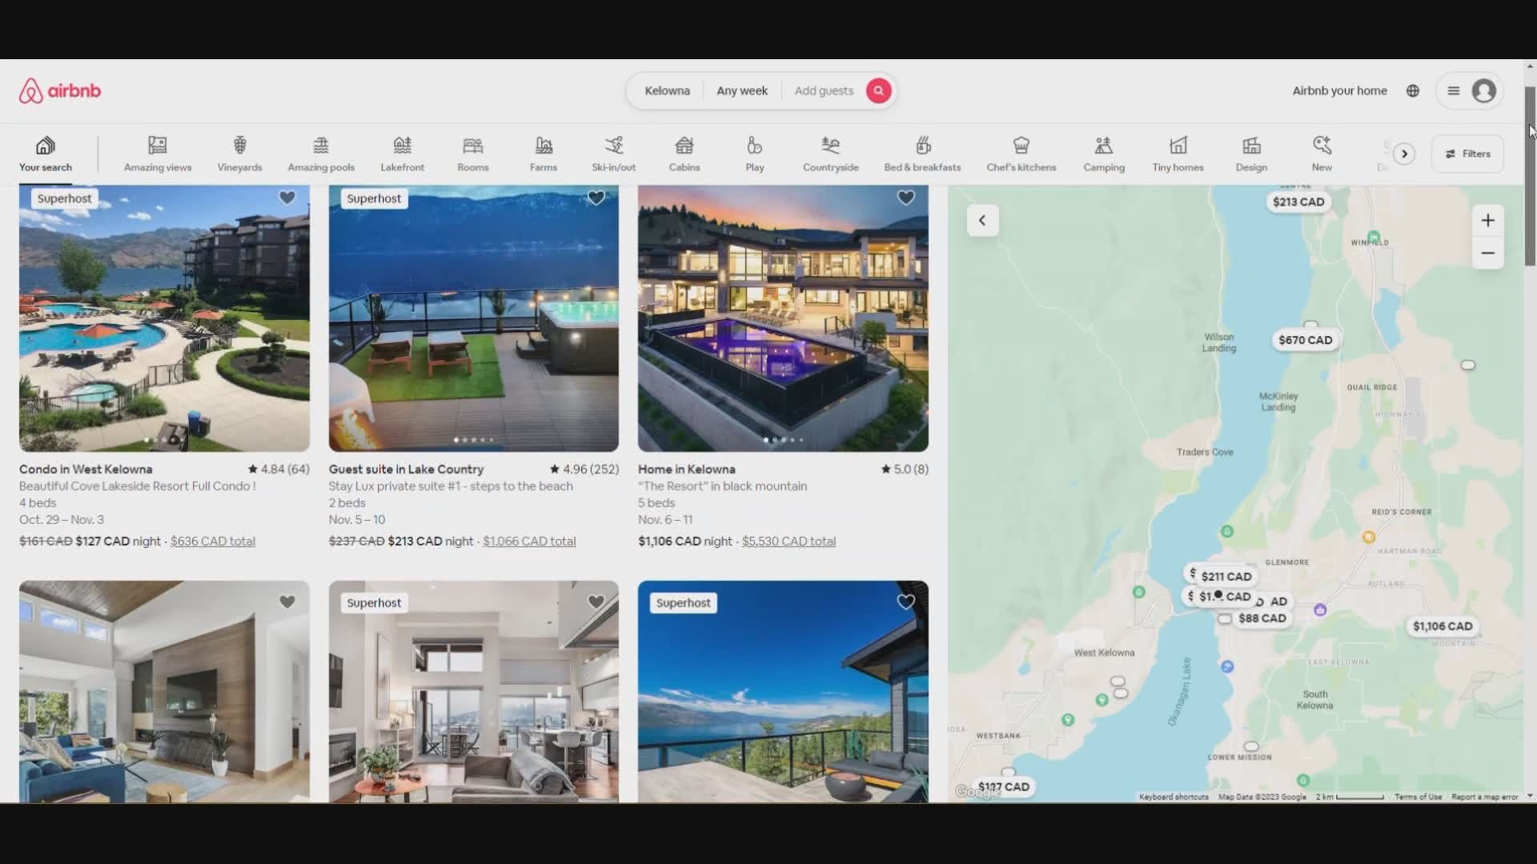Viewport: 1537px width, 864px height.
Task: Save the West Kelowna condo to wishlist
Action: coord(287,198)
